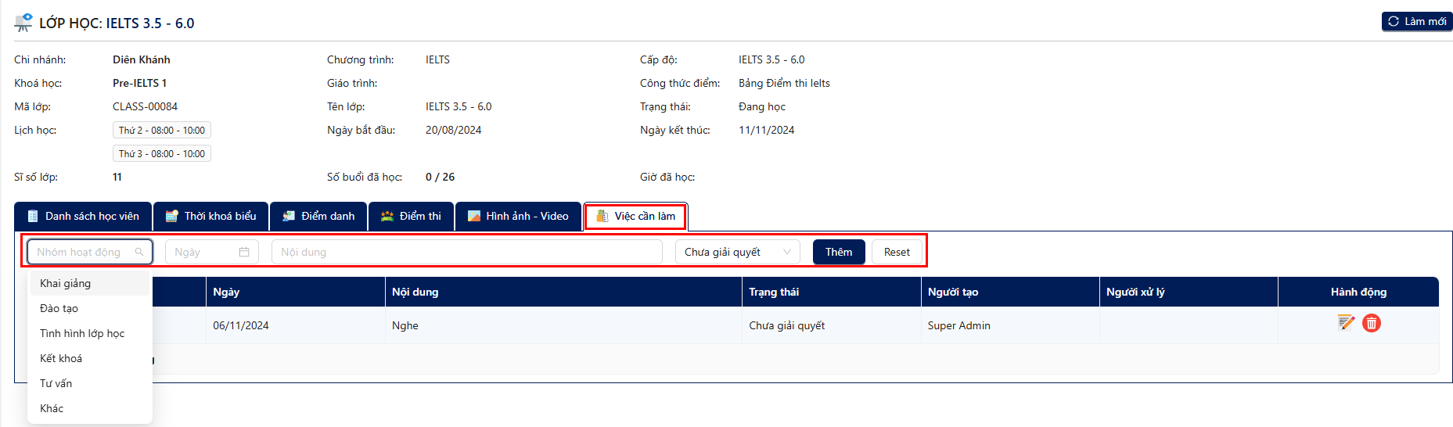This screenshot has height=427, width=1453.
Task: Switch to the Thời khoá biểu tab
Action: (210, 216)
